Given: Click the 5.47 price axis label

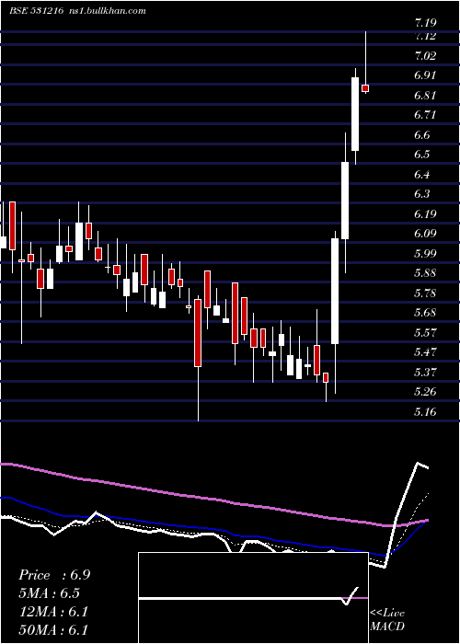Looking at the screenshot, I should [425, 352].
